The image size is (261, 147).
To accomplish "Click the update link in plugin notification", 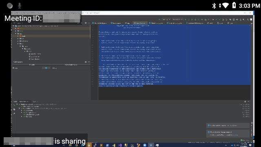I will [235, 135].
